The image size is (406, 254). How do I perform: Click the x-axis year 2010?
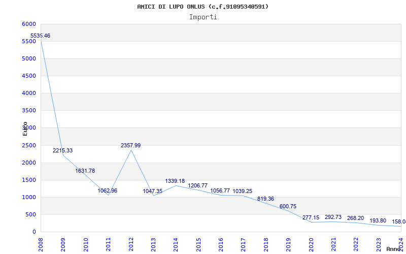86,245
